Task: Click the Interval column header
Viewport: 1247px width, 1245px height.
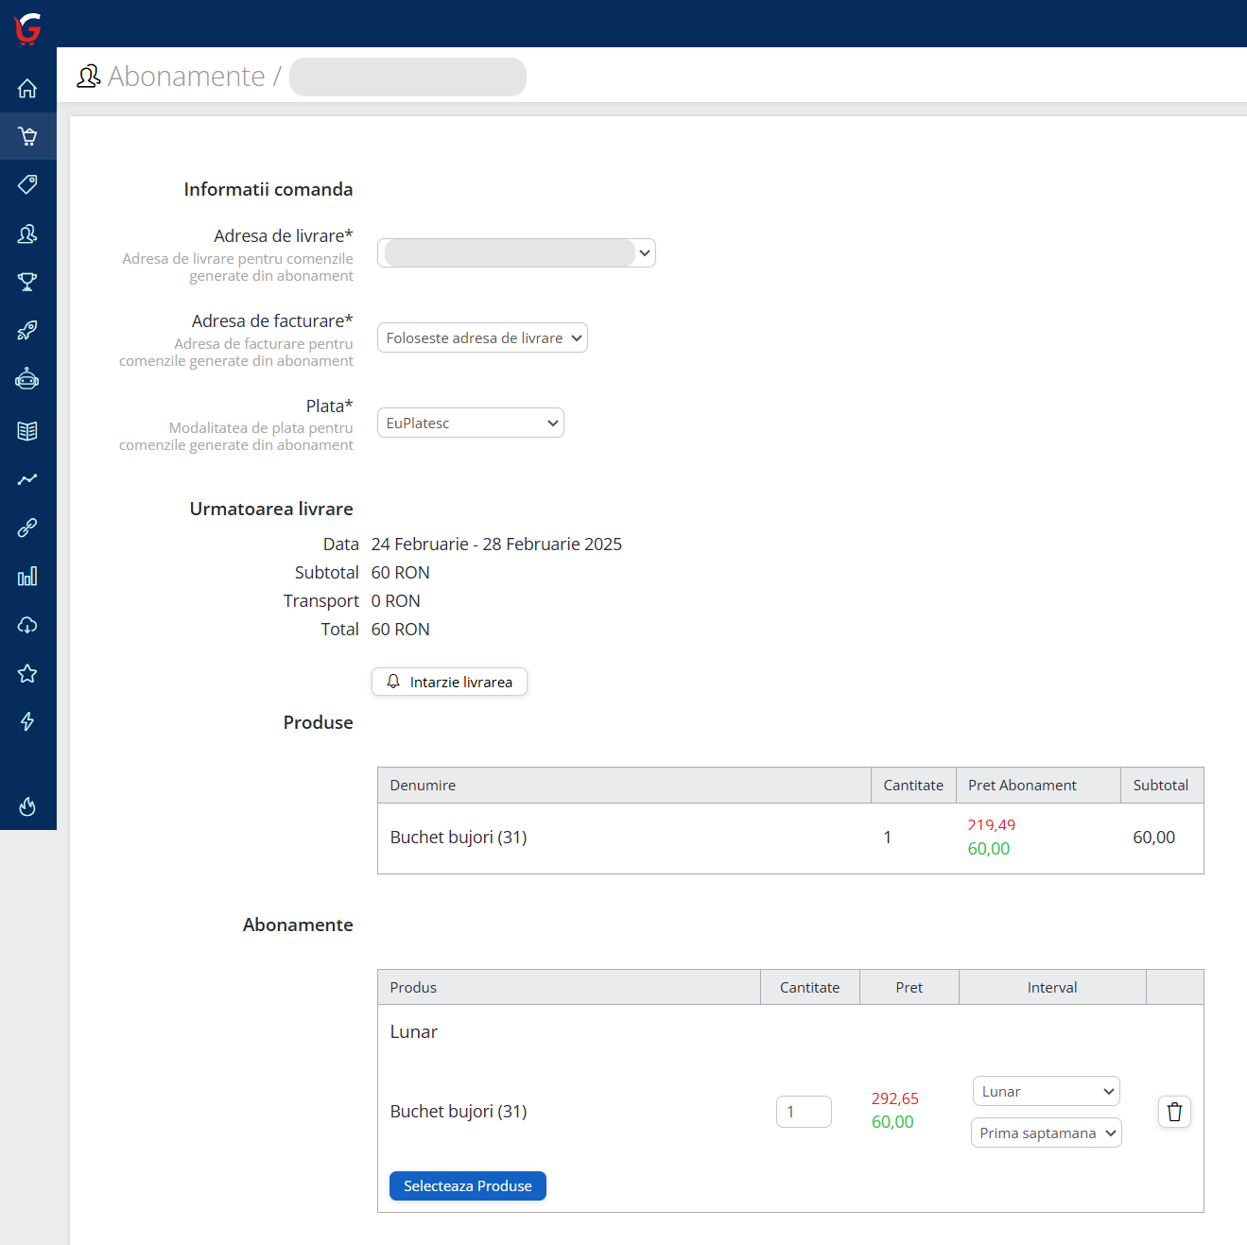Action: (1052, 987)
